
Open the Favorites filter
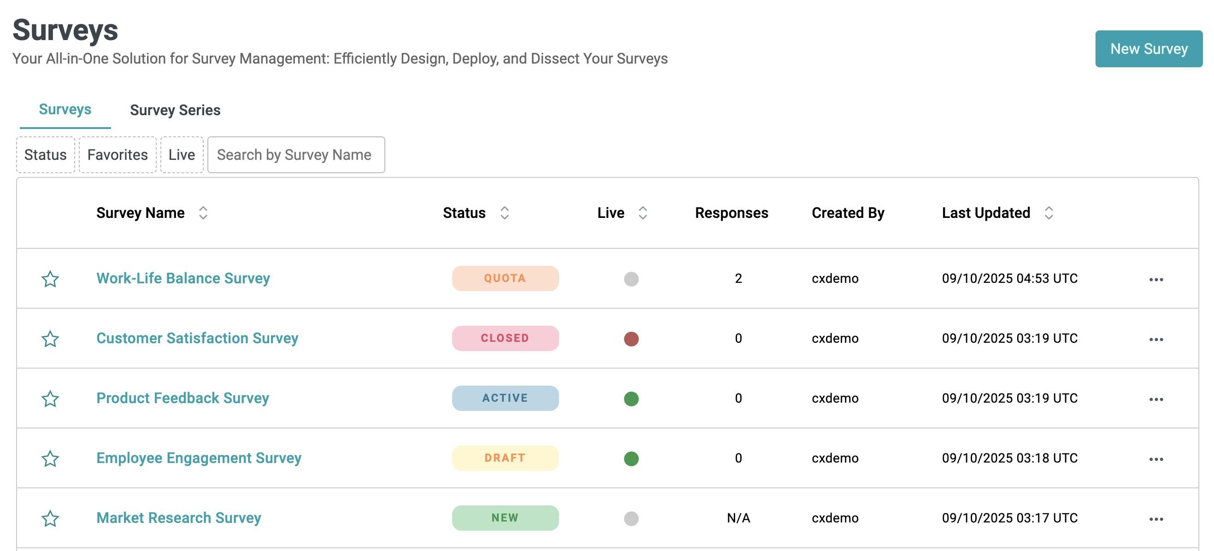(118, 154)
